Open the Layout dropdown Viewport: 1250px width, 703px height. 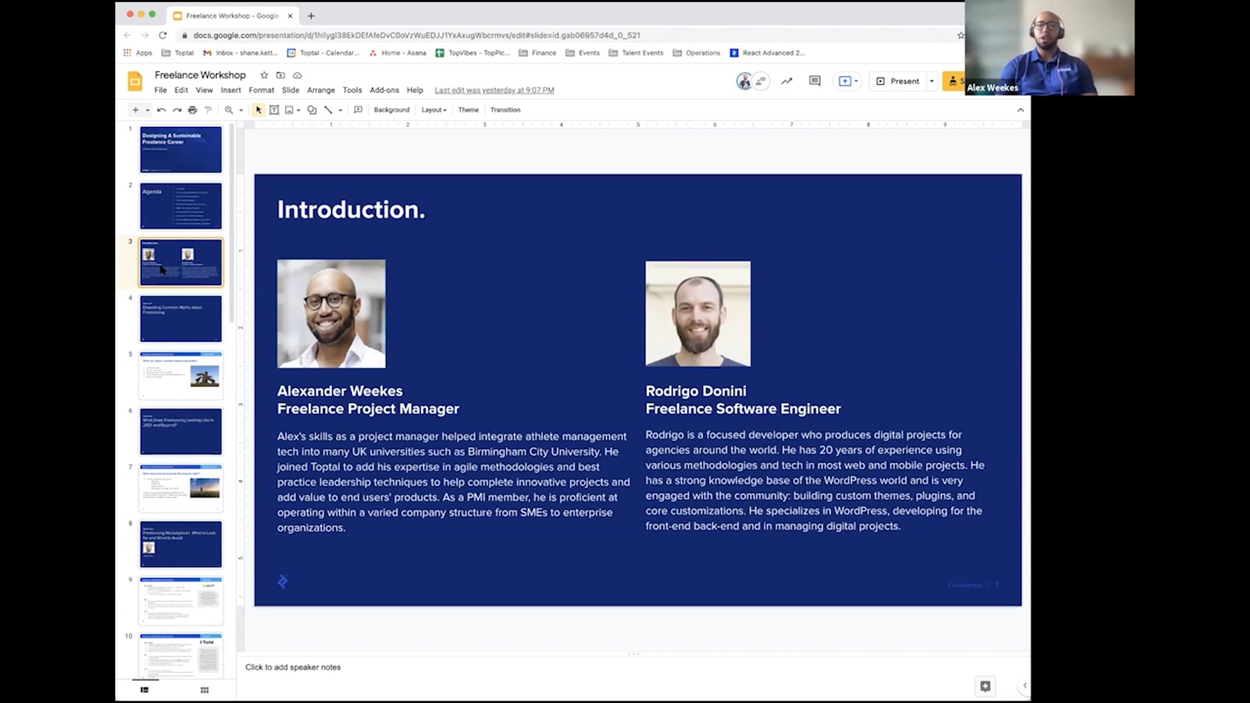pyautogui.click(x=434, y=110)
